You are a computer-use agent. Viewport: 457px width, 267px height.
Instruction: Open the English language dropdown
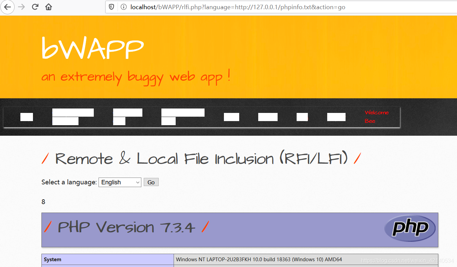(x=120, y=182)
